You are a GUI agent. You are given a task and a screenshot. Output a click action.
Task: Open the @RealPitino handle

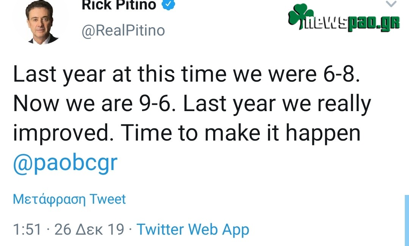click(x=123, y=30)
